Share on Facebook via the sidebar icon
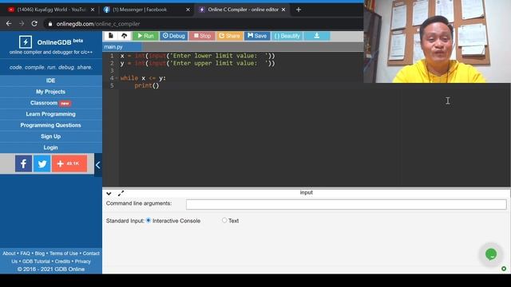The width and height of the screenshot is (511, 287). coord(23,163)
